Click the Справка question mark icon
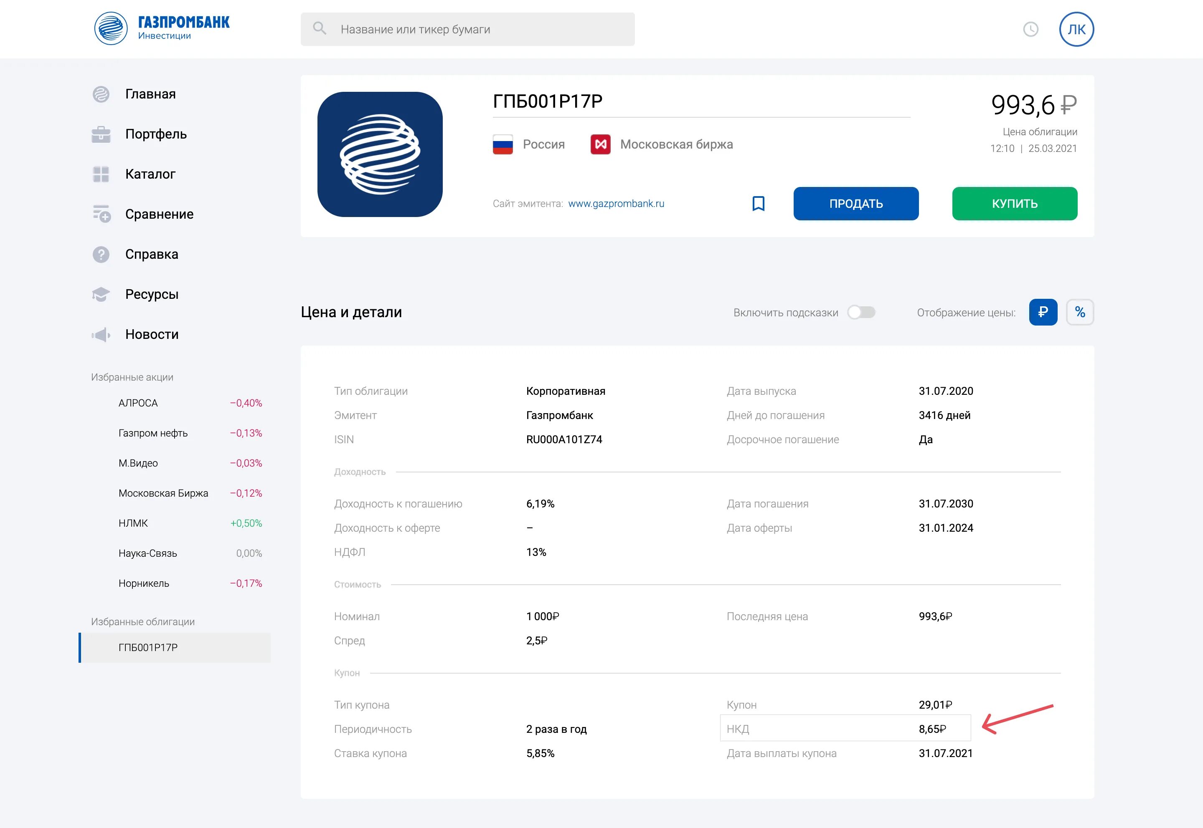Screen dimensions: 1203x828 [x=101, y=254]
